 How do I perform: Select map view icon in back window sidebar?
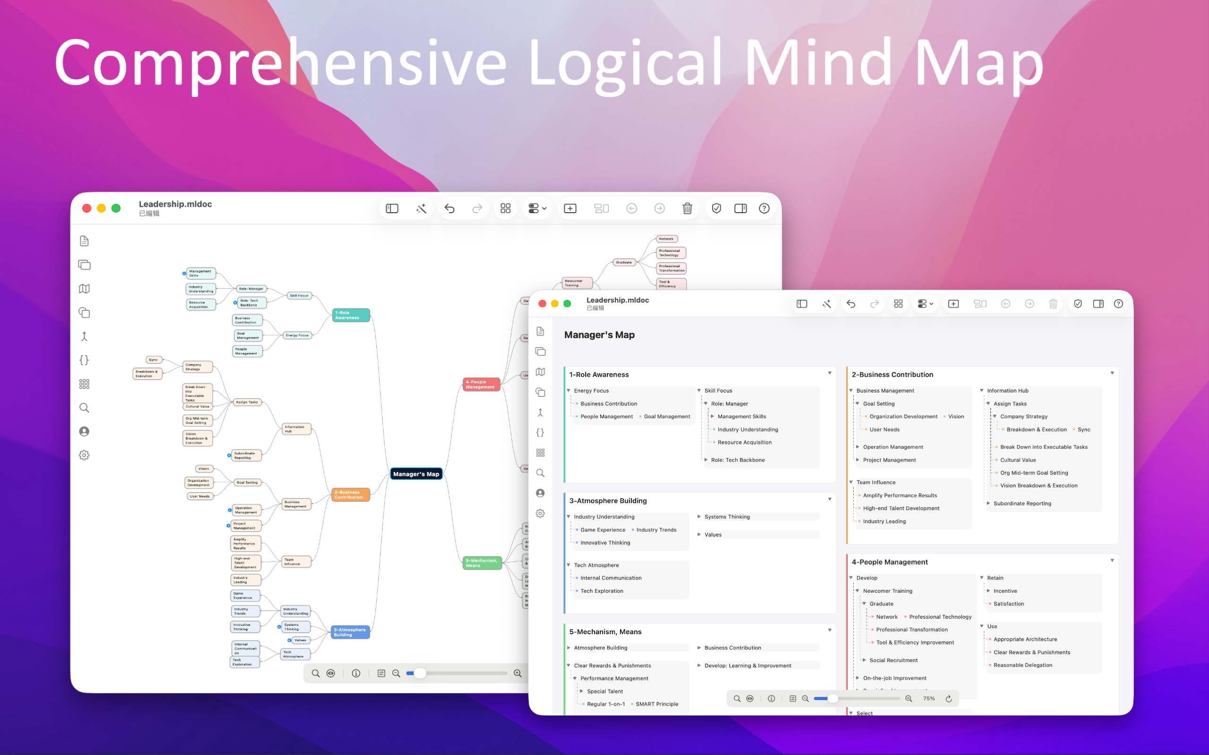click(x=85, y=289)
